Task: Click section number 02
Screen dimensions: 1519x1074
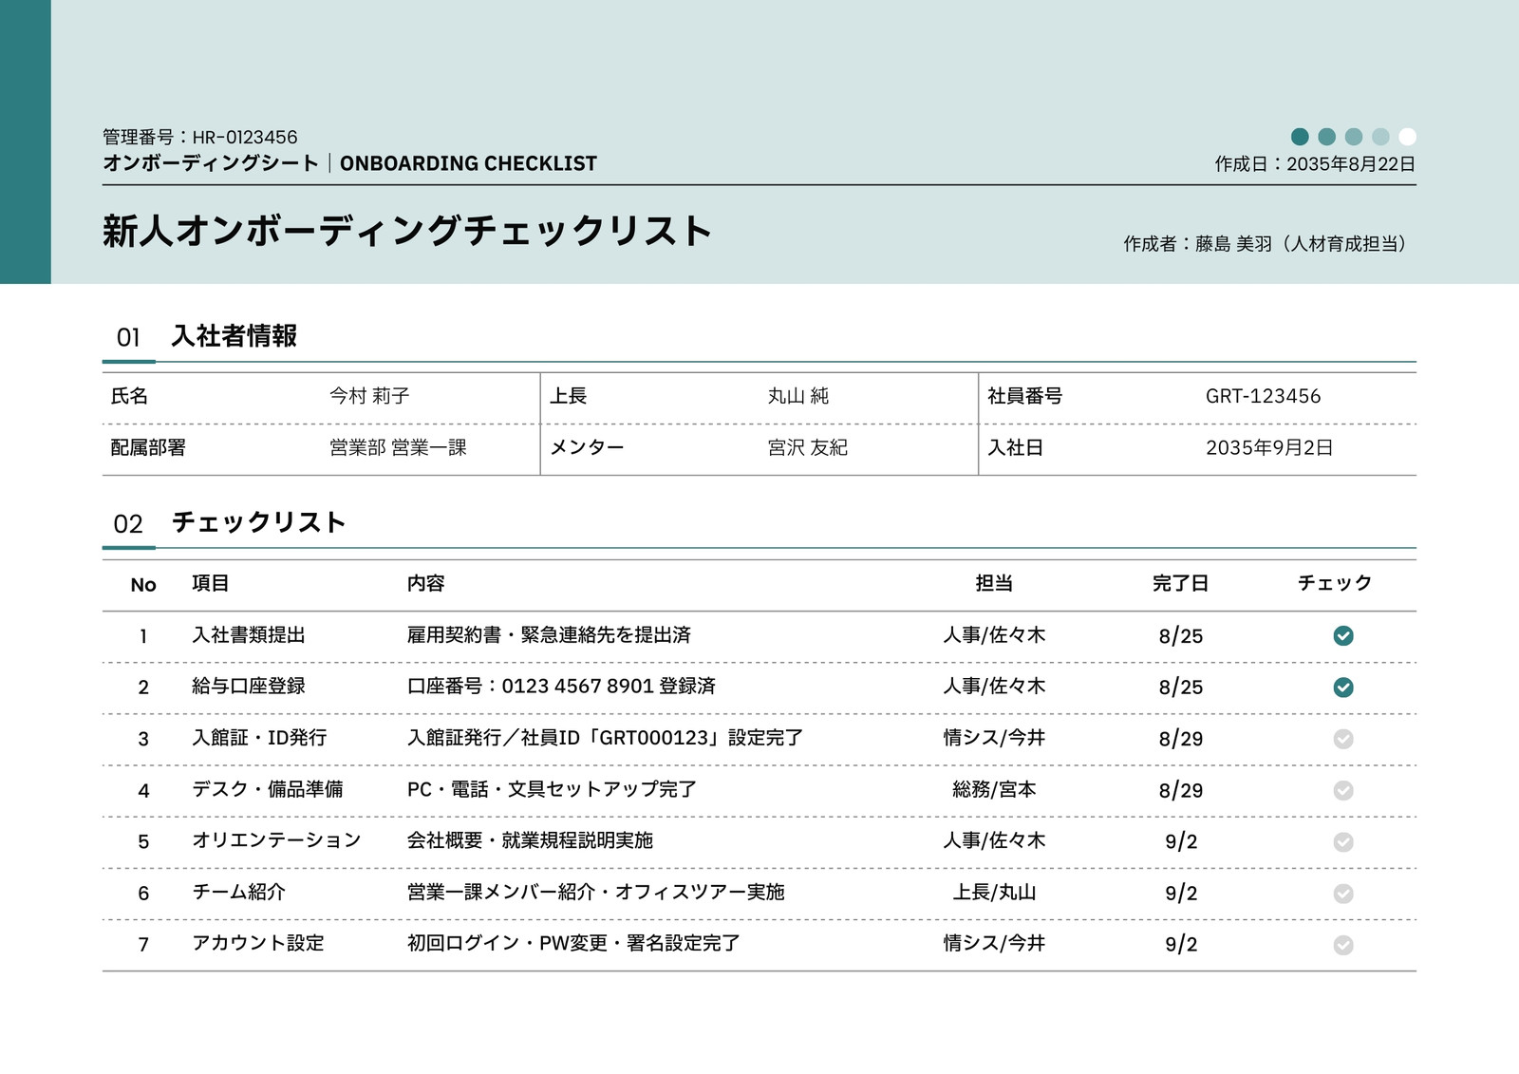Action: 128,524
